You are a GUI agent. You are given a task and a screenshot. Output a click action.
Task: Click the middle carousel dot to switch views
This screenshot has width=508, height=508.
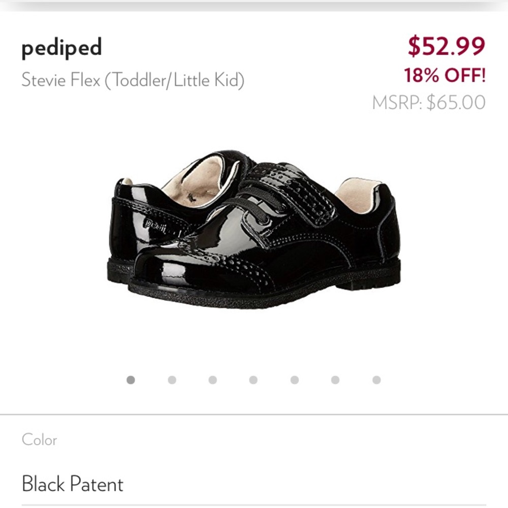click(x=252, y=379)
